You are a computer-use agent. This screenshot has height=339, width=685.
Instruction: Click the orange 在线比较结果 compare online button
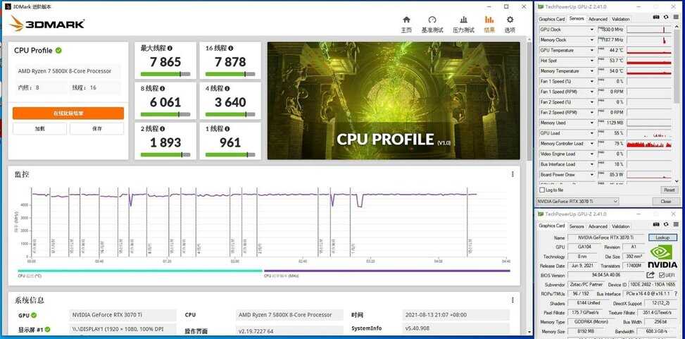pyautogui.click(x=68, y=113)
